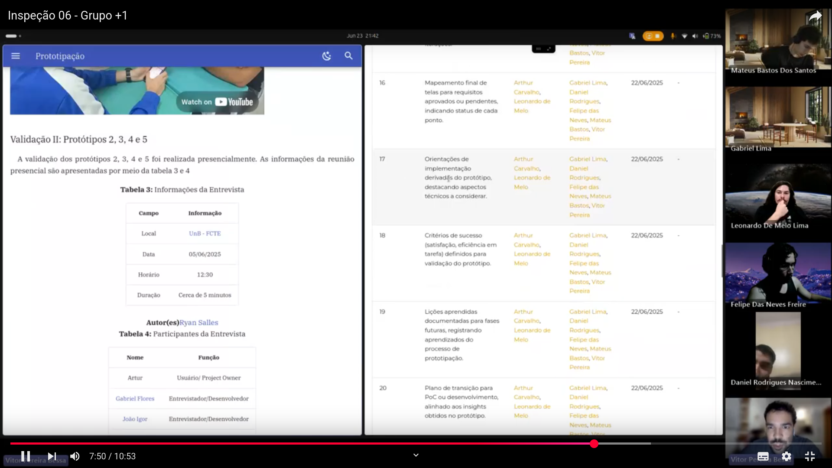Stop screen recording square button

pos(657,36)
